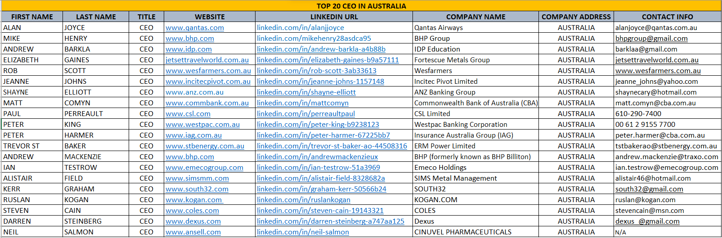Select the RUSLAN first name cell

(x=32, y=200)
